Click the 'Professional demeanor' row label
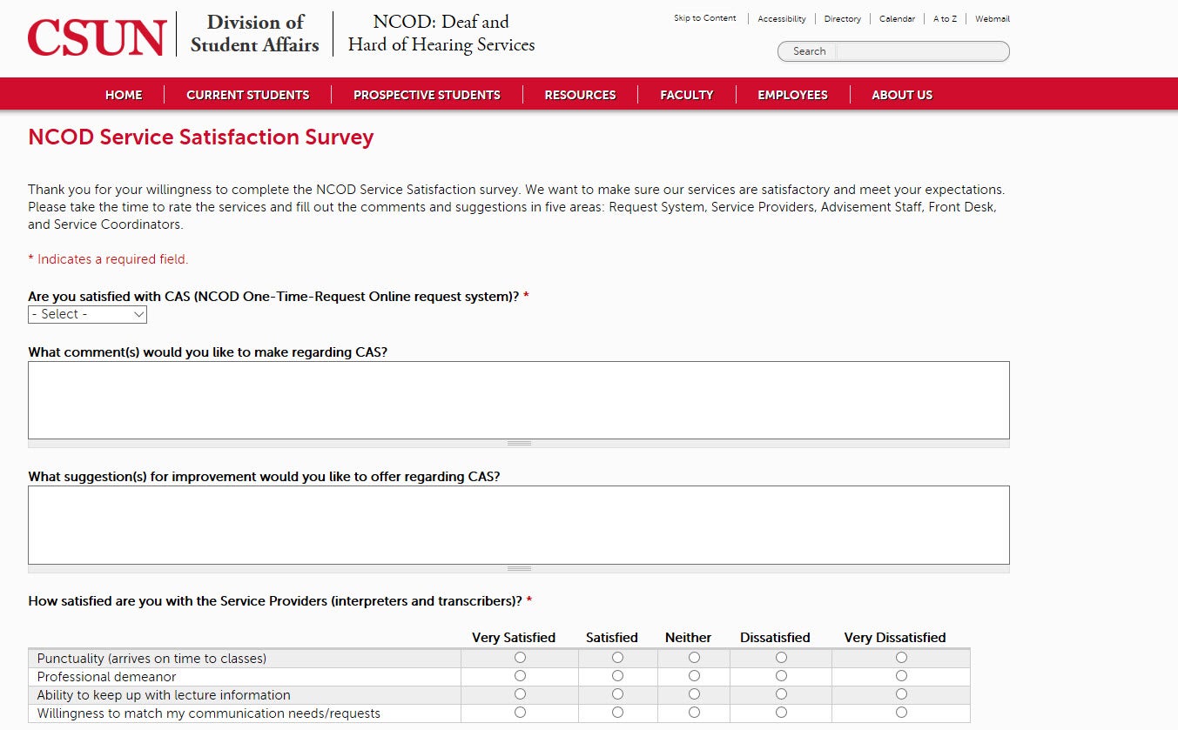Viewport: 1178px width, 730px height. (x=106, y=677)
